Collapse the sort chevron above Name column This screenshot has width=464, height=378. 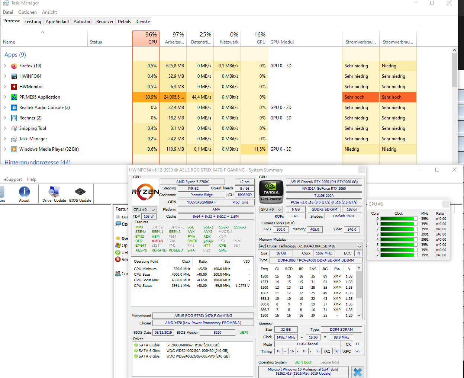[43, 32]
